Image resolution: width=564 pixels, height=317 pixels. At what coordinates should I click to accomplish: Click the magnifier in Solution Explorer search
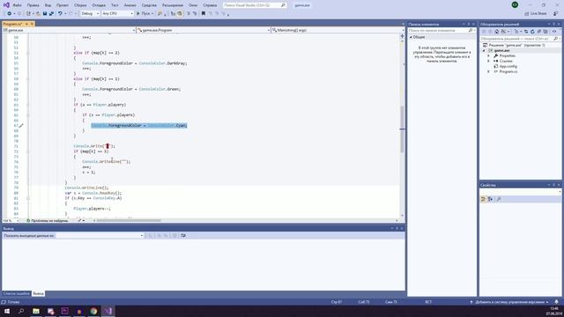[x=556, y=39]
